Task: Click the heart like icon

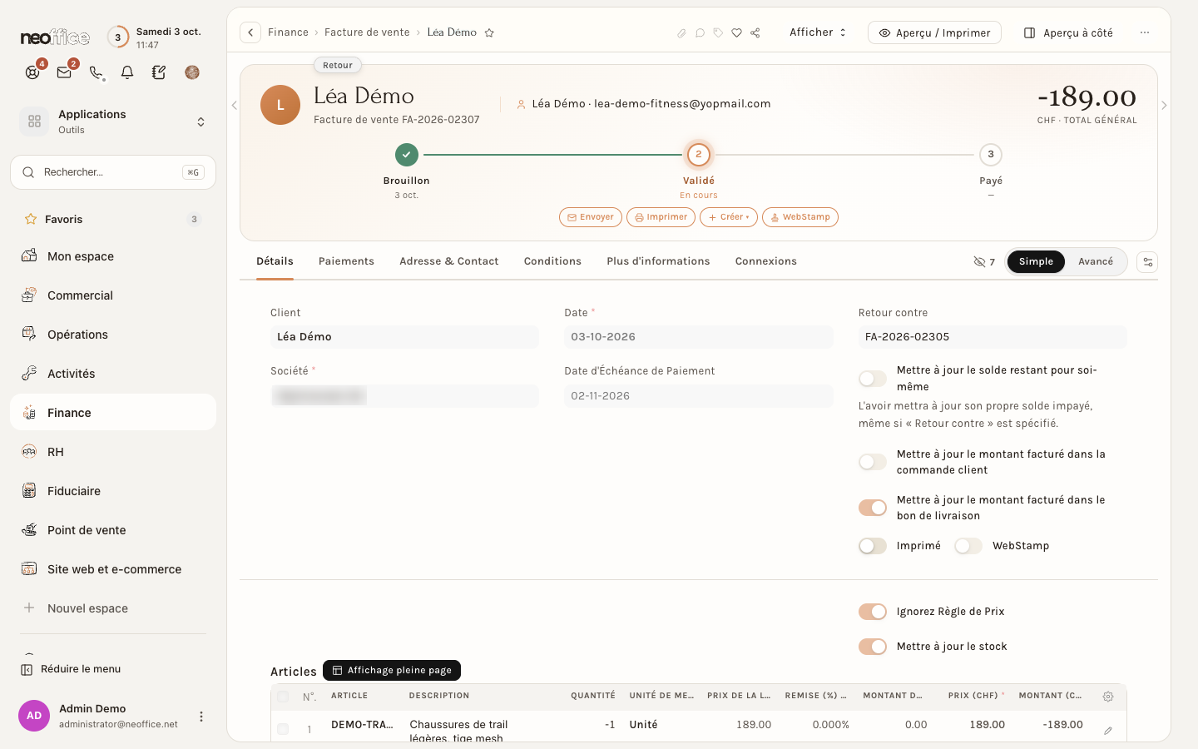Action: (736, 33)
